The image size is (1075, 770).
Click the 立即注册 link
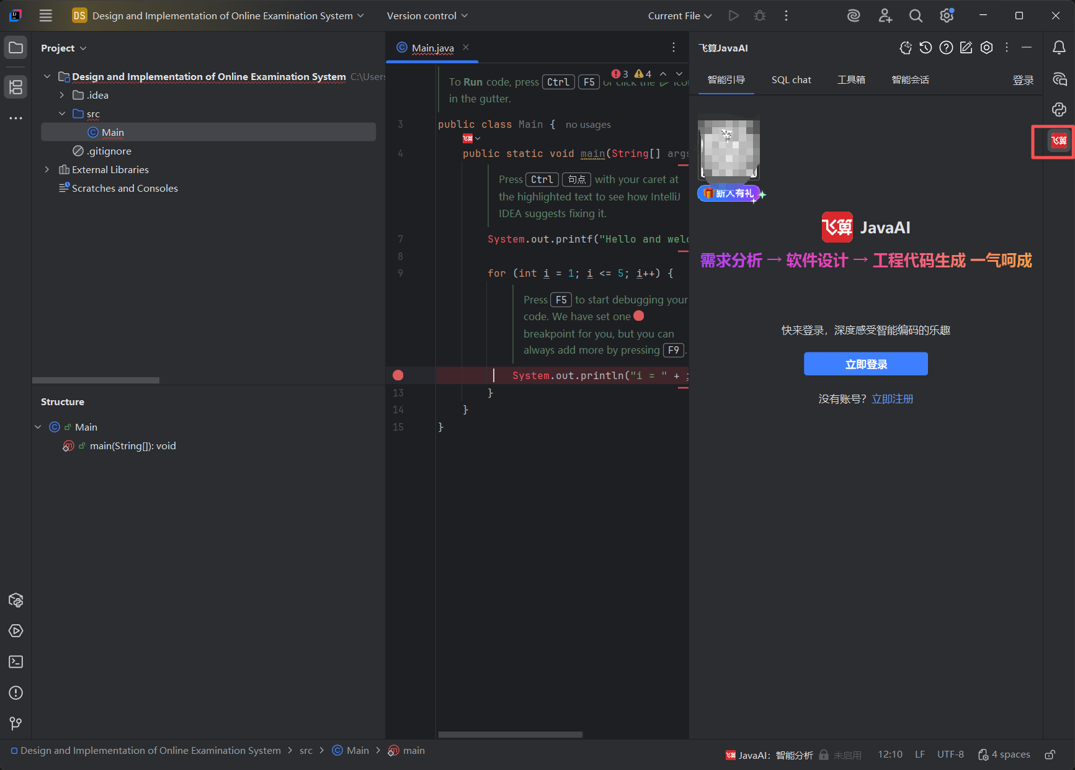point(892,399)
